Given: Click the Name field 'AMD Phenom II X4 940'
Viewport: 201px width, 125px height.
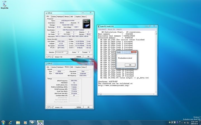Looking at the screenshot, I should coord(68,21).
